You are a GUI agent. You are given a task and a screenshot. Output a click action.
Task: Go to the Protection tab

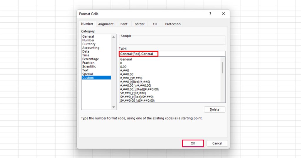click(173, 24)
